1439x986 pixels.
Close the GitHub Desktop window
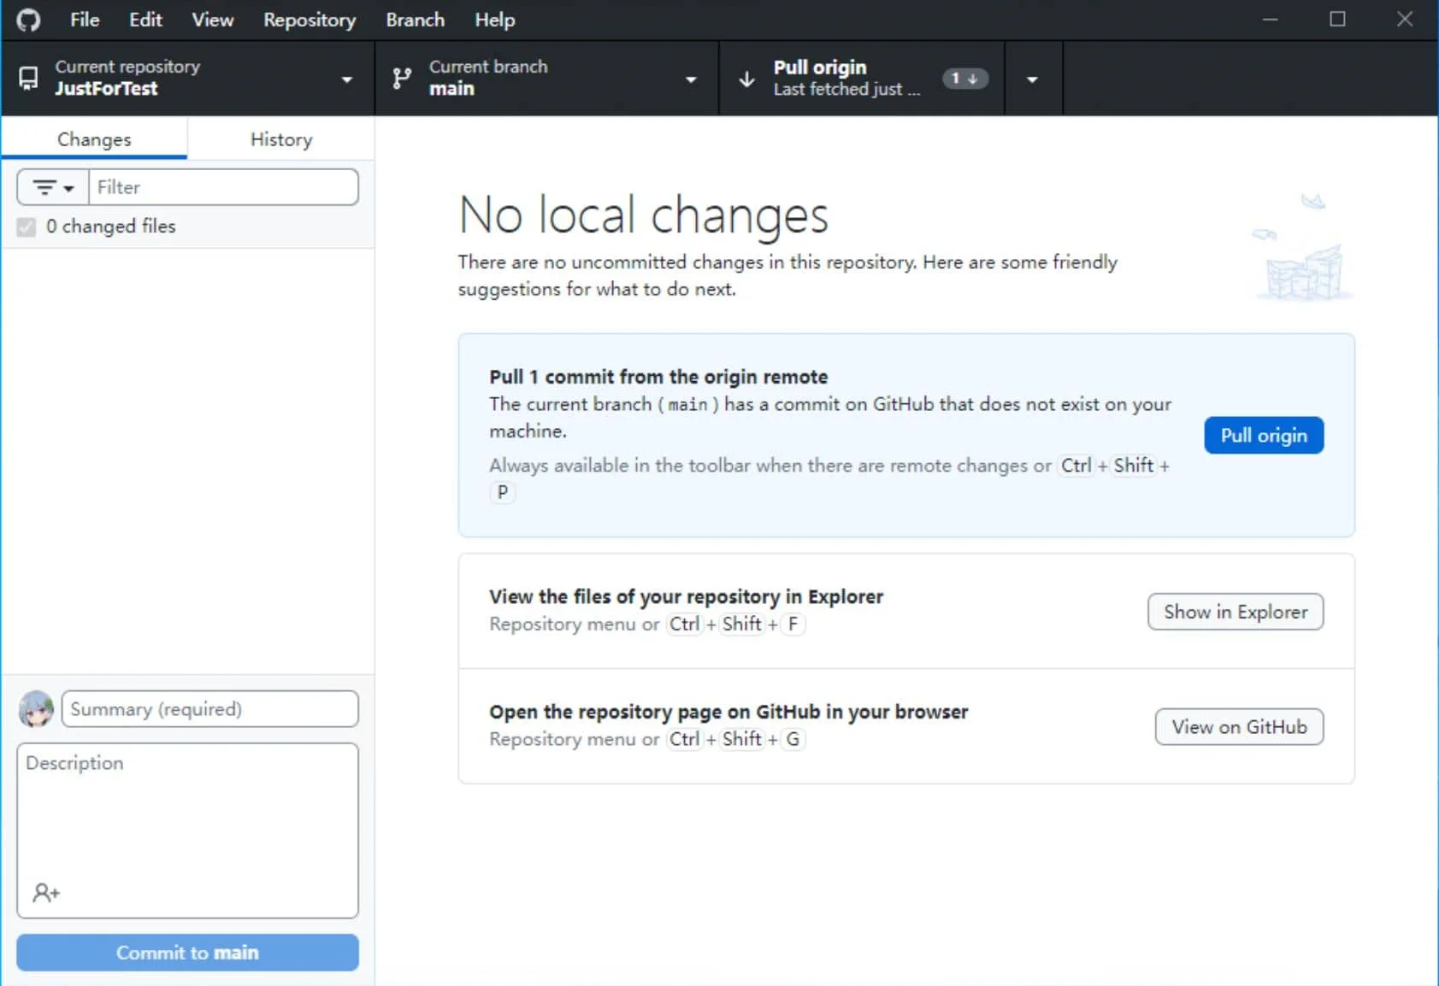1405,20
